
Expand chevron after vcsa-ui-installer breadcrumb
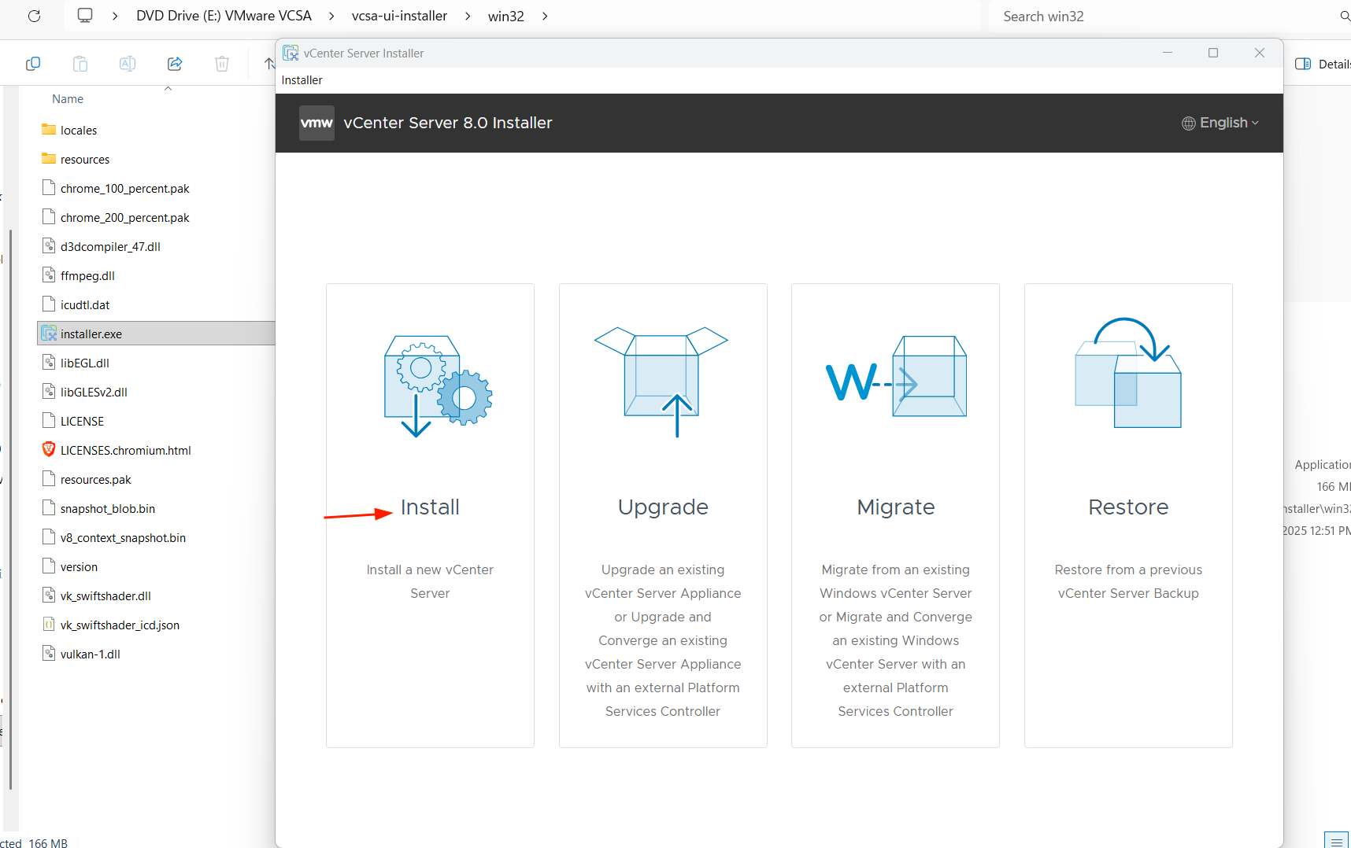click(x=468, y=16)
